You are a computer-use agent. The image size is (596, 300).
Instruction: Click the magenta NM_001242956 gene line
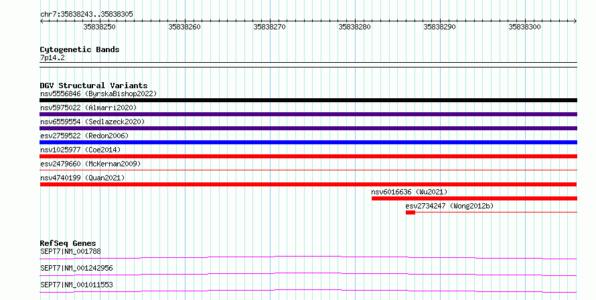tap(308, 274)
